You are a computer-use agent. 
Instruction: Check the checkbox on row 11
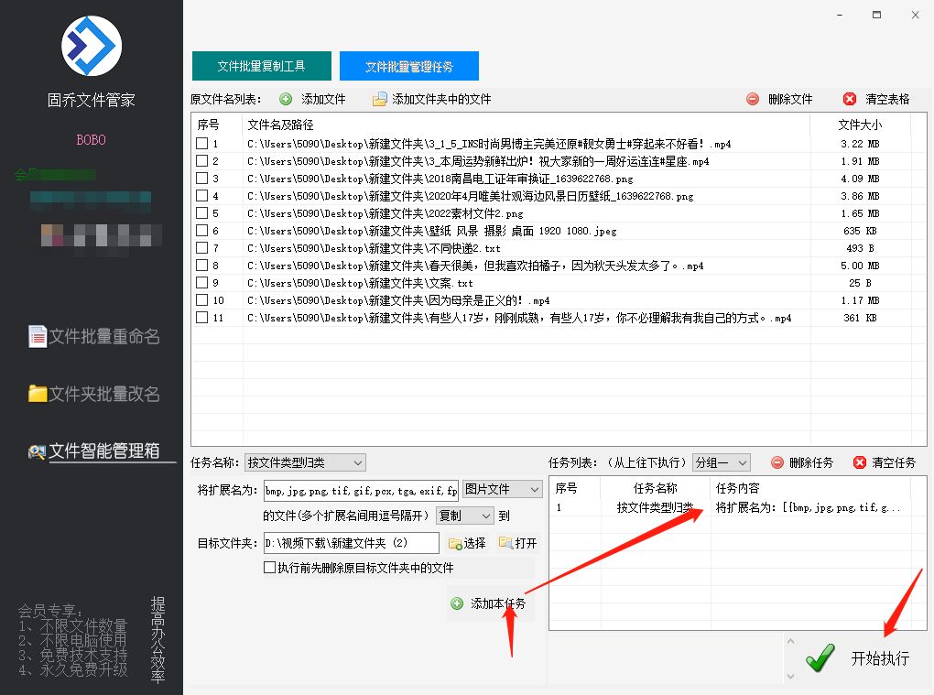(x=201, y=318)
